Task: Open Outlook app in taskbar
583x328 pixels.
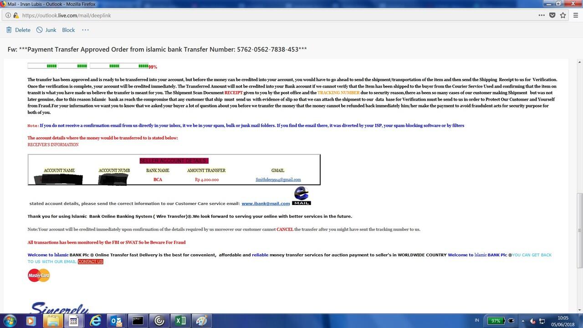Action: (117, 321)
